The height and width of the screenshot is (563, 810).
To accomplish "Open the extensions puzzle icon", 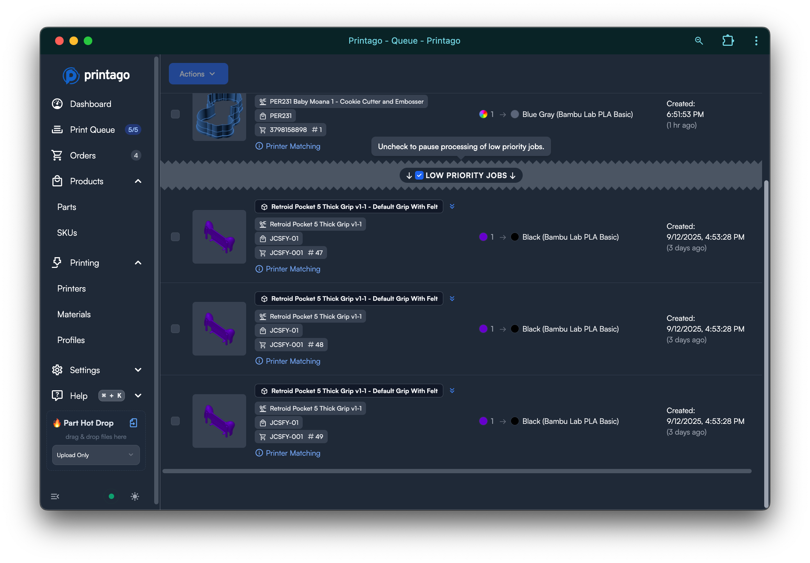I will click(x=728, y=41).
